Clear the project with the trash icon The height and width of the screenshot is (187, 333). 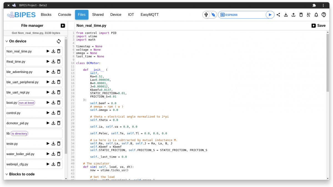click(301, 15)
